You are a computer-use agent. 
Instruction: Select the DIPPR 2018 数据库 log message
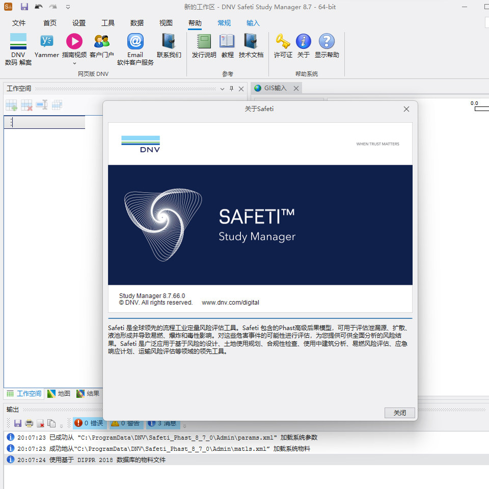coord(247,459)
